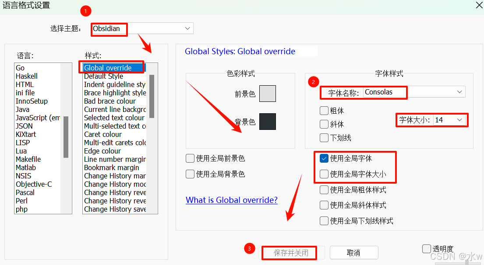This screenshot has width=484, height=265.
Task: Select Change History margin style entry
Action: (x=114, y=176)
